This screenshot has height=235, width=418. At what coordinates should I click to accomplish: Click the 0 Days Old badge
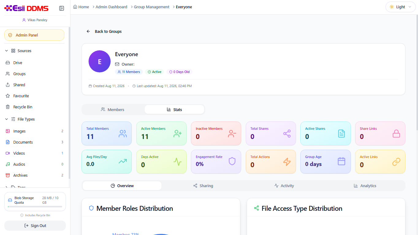pos(180,72)
